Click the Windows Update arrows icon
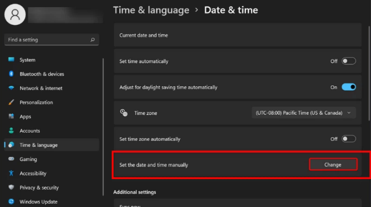 11,201
